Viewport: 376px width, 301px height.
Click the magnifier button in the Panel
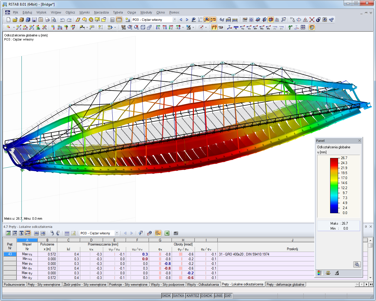click(x=357, y=264)
